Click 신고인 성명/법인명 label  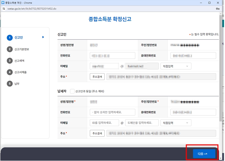(67, 45)
